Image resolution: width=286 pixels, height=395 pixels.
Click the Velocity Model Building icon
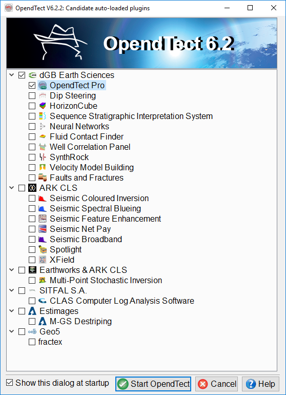[x=43, y=168]
